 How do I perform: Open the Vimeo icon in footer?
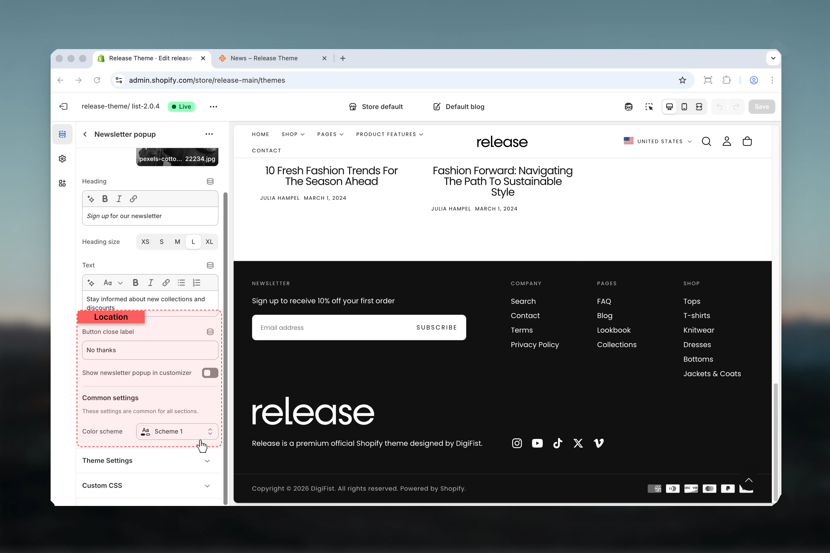pyautogui.click(x=599, y=443)
